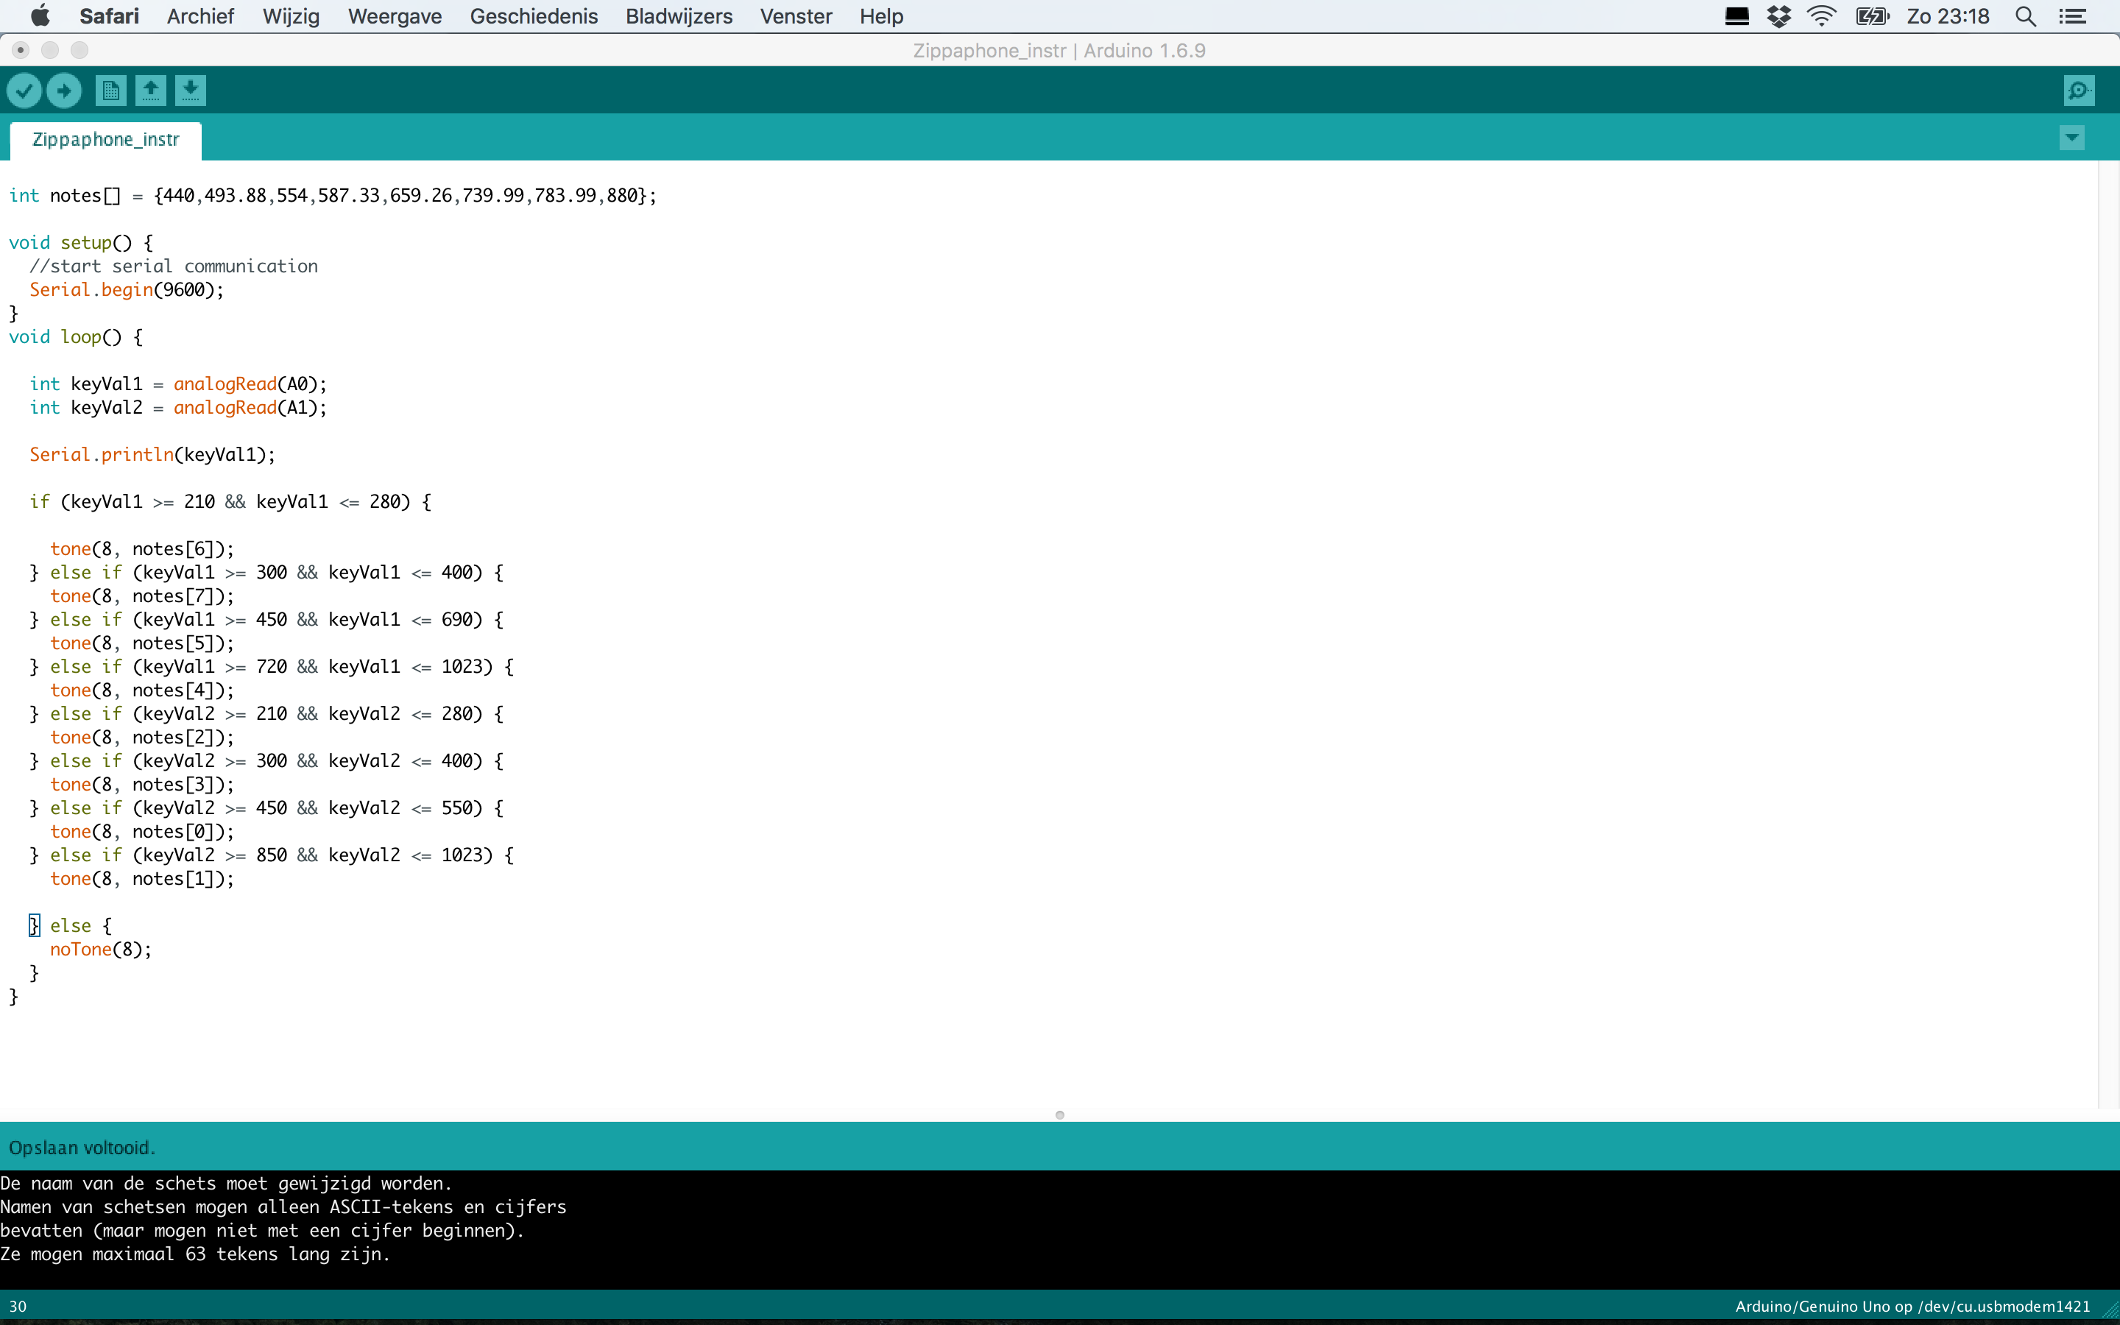Click the Dropbox menu bar icon
Screen dimensions: 2120x1325
tap(1779, 17)
